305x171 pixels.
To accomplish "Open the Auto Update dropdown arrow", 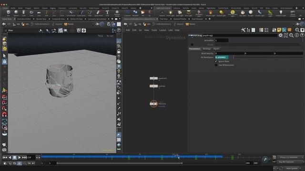I will [x=301, y=168].
